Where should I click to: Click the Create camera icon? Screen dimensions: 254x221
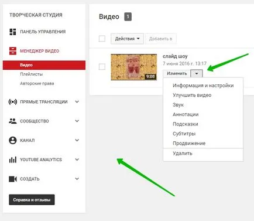coord(13,179)
